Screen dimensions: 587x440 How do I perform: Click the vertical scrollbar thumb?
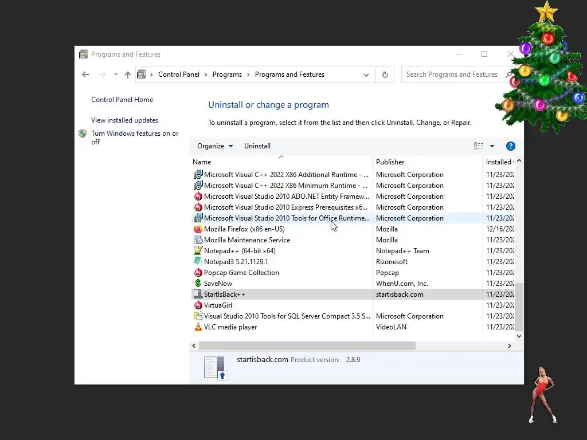click(519, 307)
